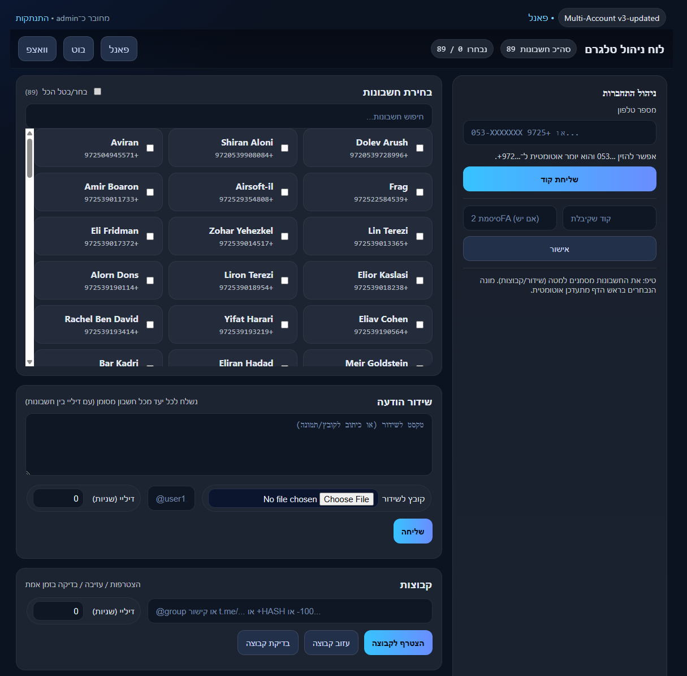This screenshot has width=687, height=676.
Task: Click the group link input field
Action: point(290,611)
